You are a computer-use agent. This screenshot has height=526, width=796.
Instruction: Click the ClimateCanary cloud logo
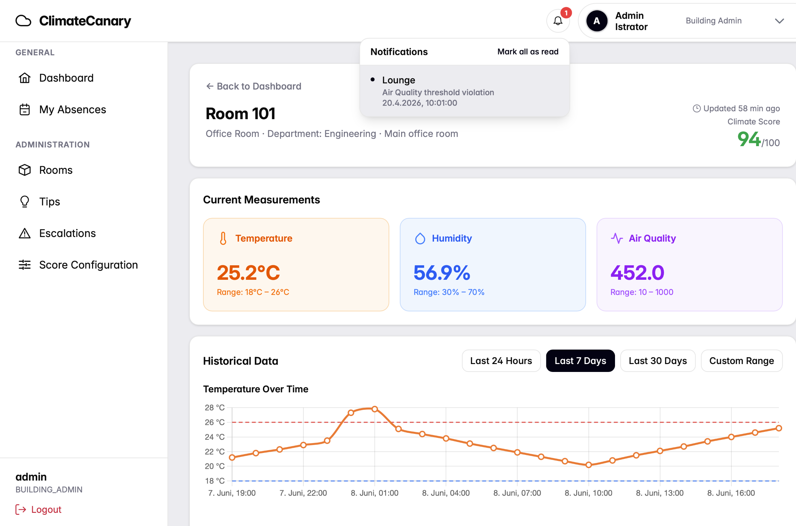pyautogui.click(x=23, y=21)
